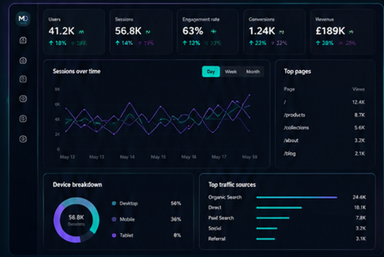
Task: Click the Engagement rate card label
Action: (x=201, y=19)
